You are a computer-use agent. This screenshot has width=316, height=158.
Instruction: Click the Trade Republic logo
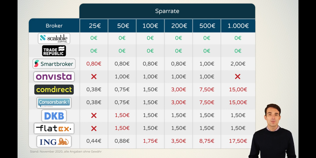[54, 51]
